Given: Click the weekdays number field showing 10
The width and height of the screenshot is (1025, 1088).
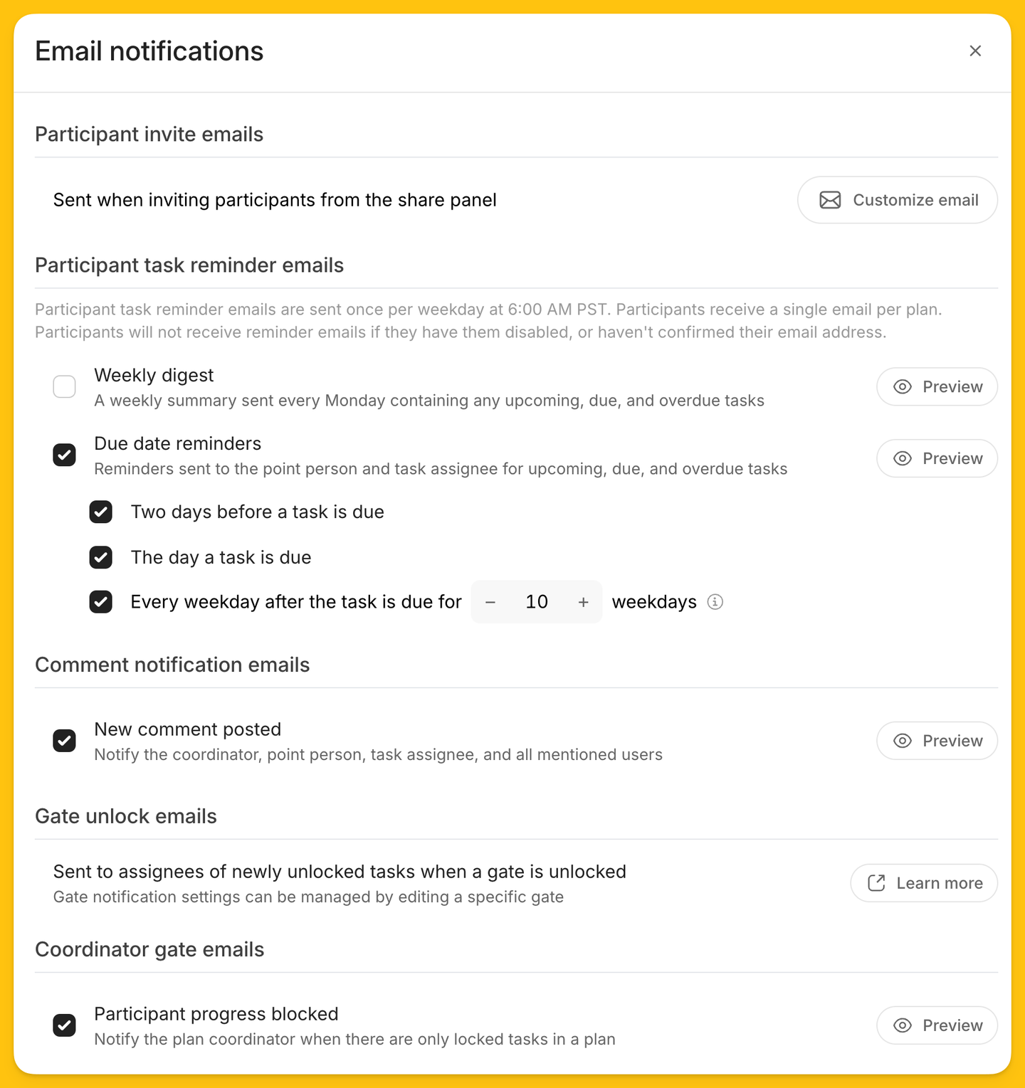Looking at the screenshot, I should pyautogui.click(x=537, y=602).
